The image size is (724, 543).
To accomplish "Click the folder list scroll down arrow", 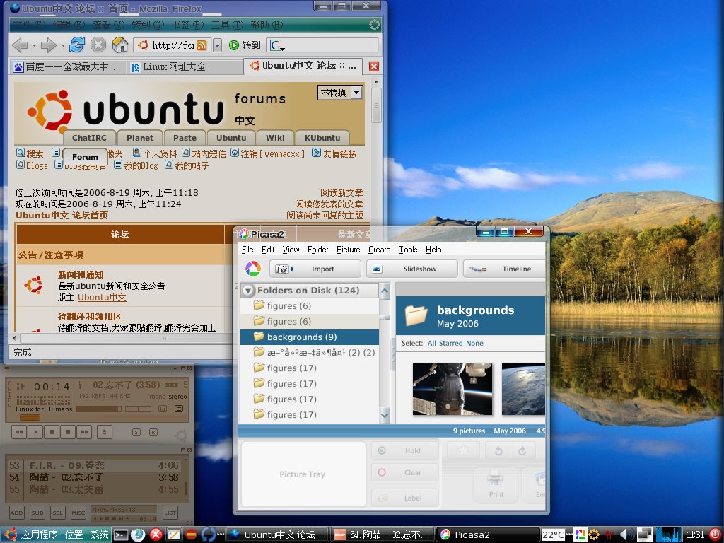I will (385, 415).
